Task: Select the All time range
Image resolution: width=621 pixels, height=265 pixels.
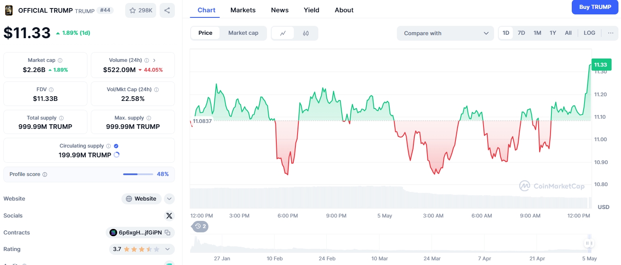Action: [568, 33]
